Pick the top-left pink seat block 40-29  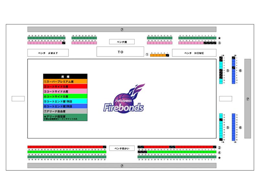[x=46, y=43]
